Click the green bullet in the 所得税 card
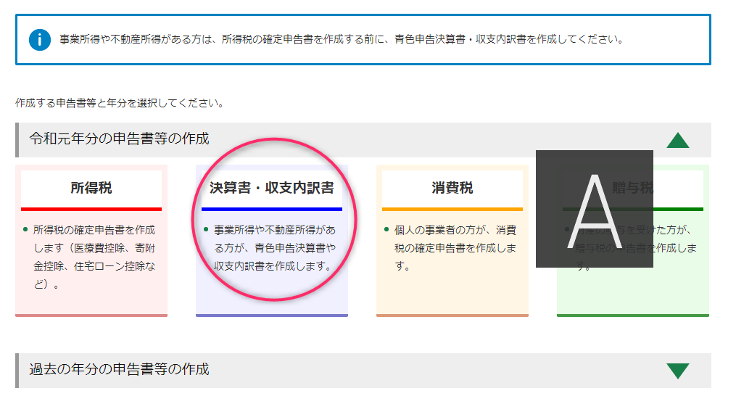 (x=25, y=230)
